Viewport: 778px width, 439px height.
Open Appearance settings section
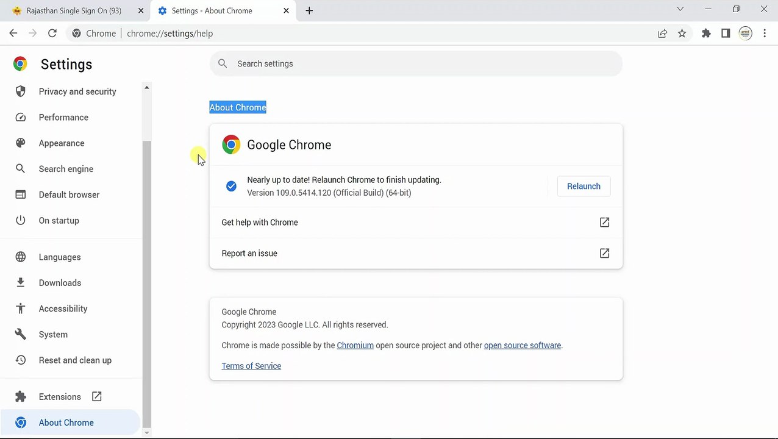pyautogui.click(x=70, y=143)
